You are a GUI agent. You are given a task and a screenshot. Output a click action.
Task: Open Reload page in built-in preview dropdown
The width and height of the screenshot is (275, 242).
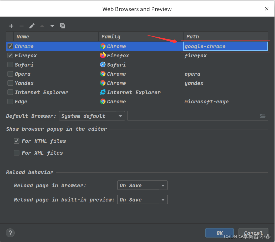point(142,200)
